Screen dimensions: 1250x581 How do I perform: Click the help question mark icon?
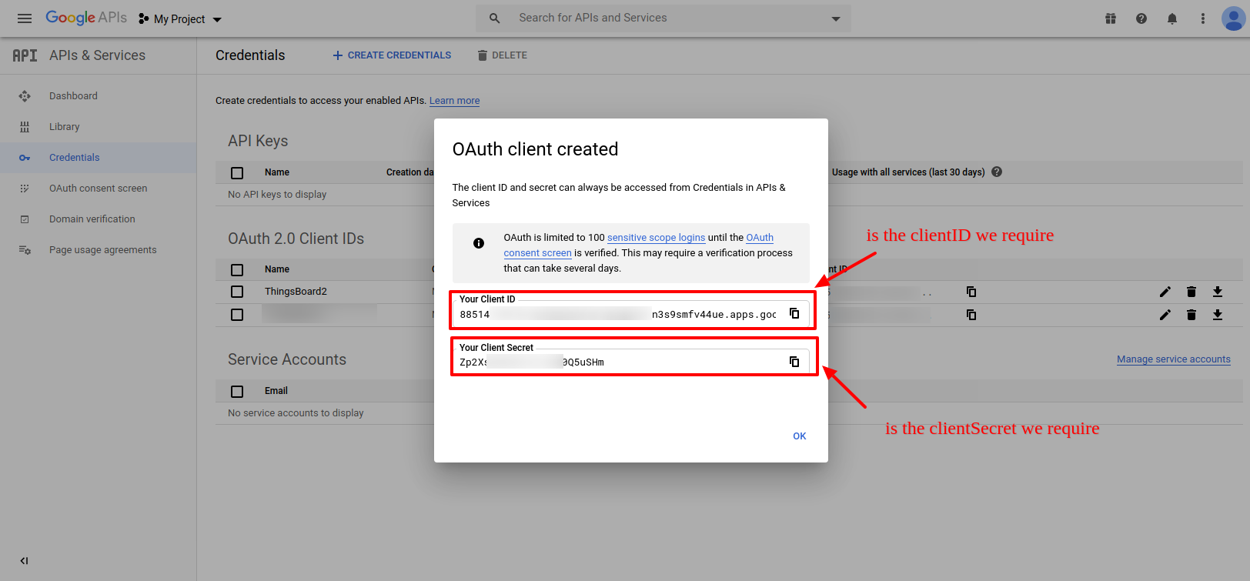pos(1141,18)
